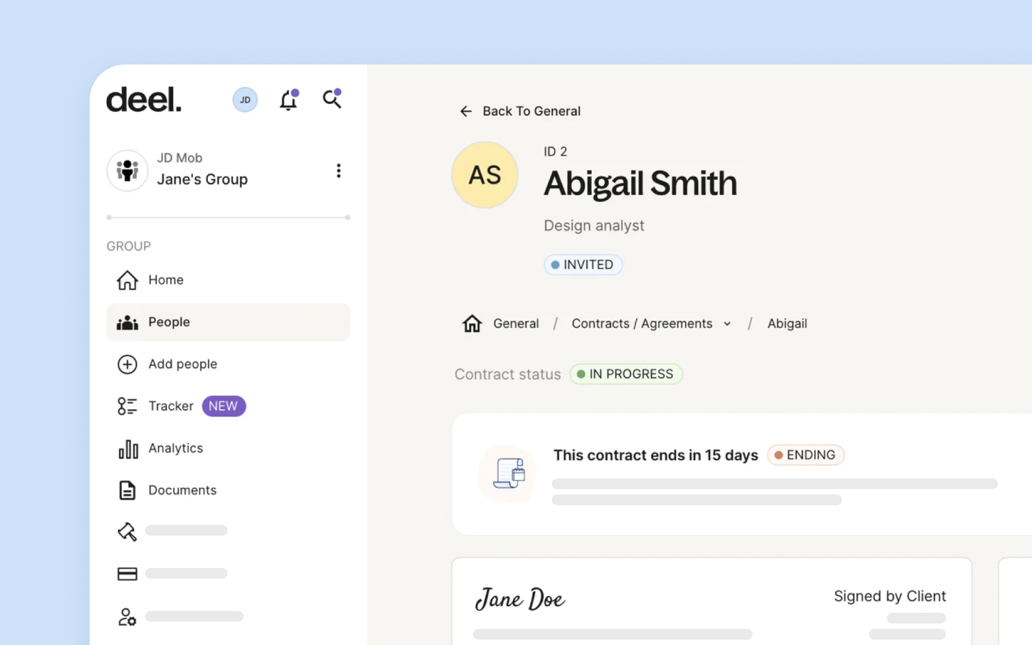
Task: Open Add people from sidebar
Action: (182, 364)
